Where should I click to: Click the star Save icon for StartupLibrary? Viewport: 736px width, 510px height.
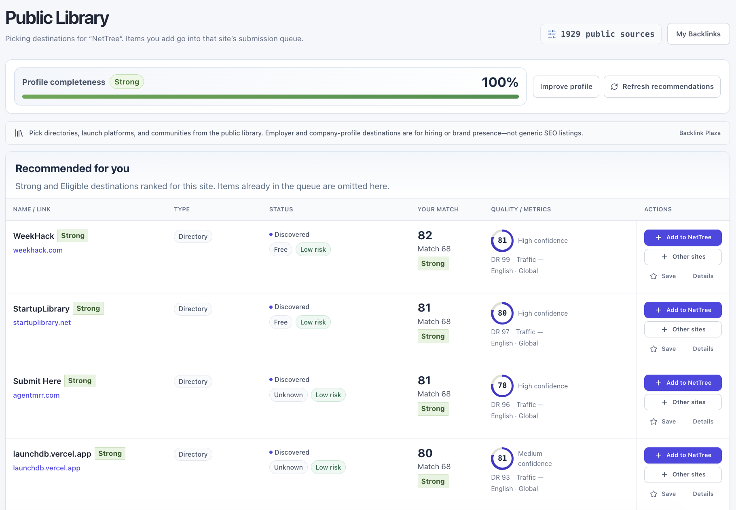654,349
